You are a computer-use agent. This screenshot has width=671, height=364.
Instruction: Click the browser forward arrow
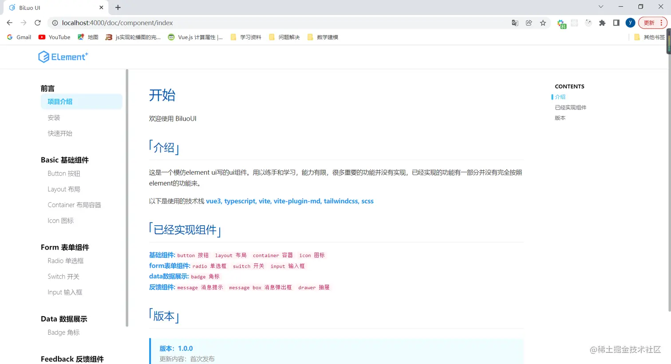pos(24,23)
